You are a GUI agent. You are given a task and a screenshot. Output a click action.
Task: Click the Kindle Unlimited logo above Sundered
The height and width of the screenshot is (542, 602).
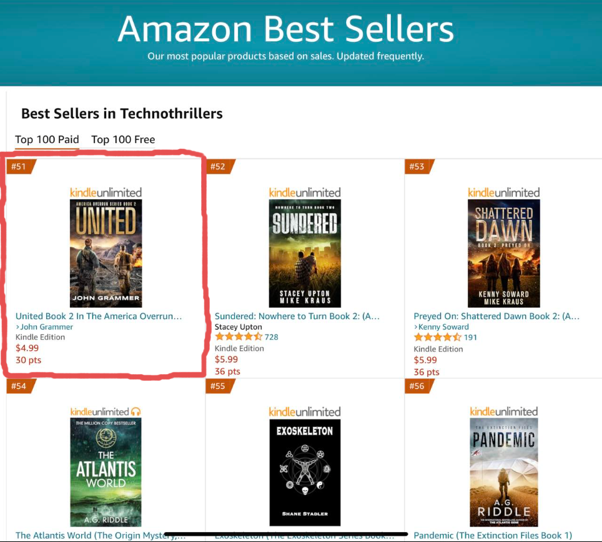click(305, 192)
